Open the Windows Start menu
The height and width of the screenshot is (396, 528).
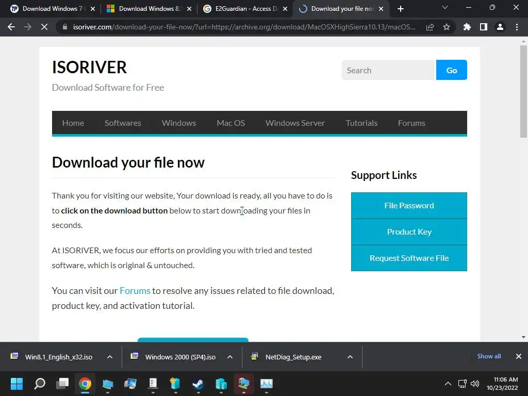pos(16,384)
